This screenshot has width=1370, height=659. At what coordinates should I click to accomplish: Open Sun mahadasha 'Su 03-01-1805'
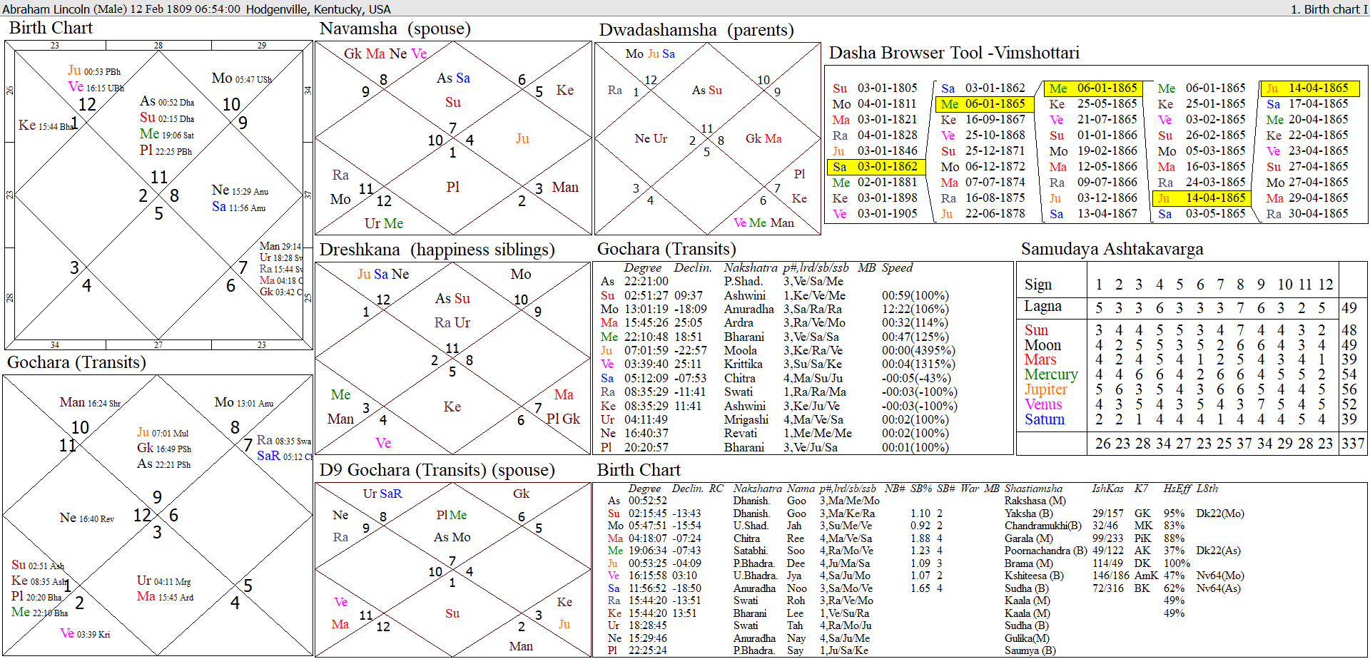pos(875,88)
